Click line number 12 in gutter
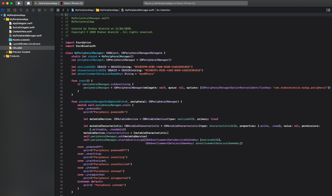Viewport: 332px width, 196px height. pyautogui.click(x=61, y=53)
